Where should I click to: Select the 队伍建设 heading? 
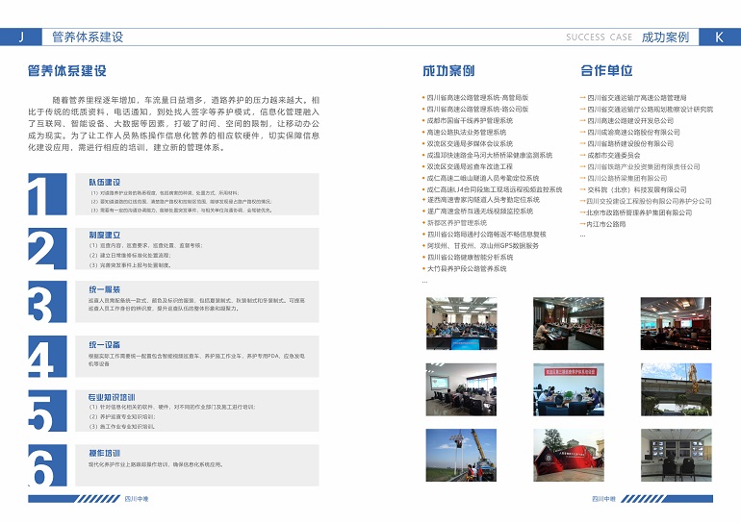coord(105,183)
